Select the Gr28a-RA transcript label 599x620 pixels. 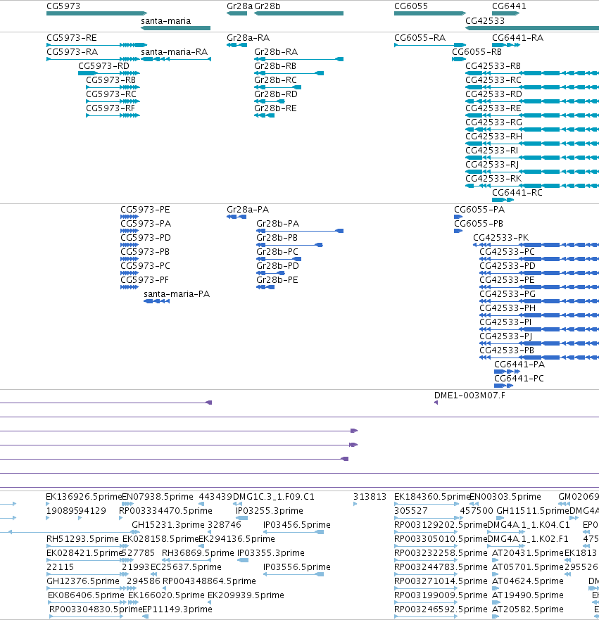click(248, 38)
